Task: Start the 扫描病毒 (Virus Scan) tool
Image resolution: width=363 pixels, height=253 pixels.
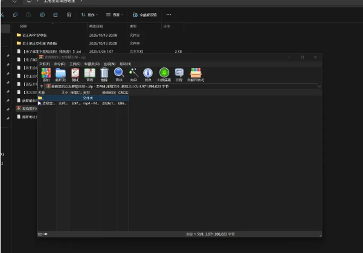Action: 164,75
